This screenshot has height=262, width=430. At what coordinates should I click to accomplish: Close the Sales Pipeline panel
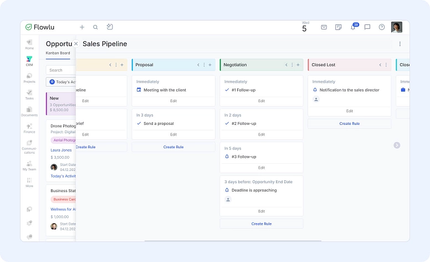click(76, 44)
